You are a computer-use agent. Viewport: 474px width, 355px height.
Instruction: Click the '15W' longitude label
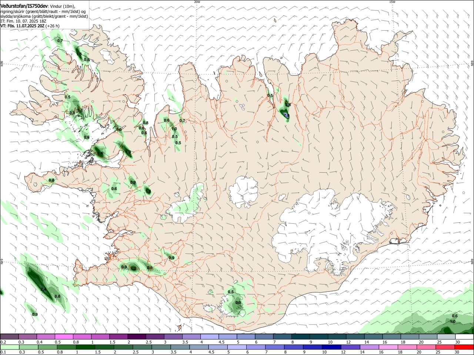[x=392, y=2]
